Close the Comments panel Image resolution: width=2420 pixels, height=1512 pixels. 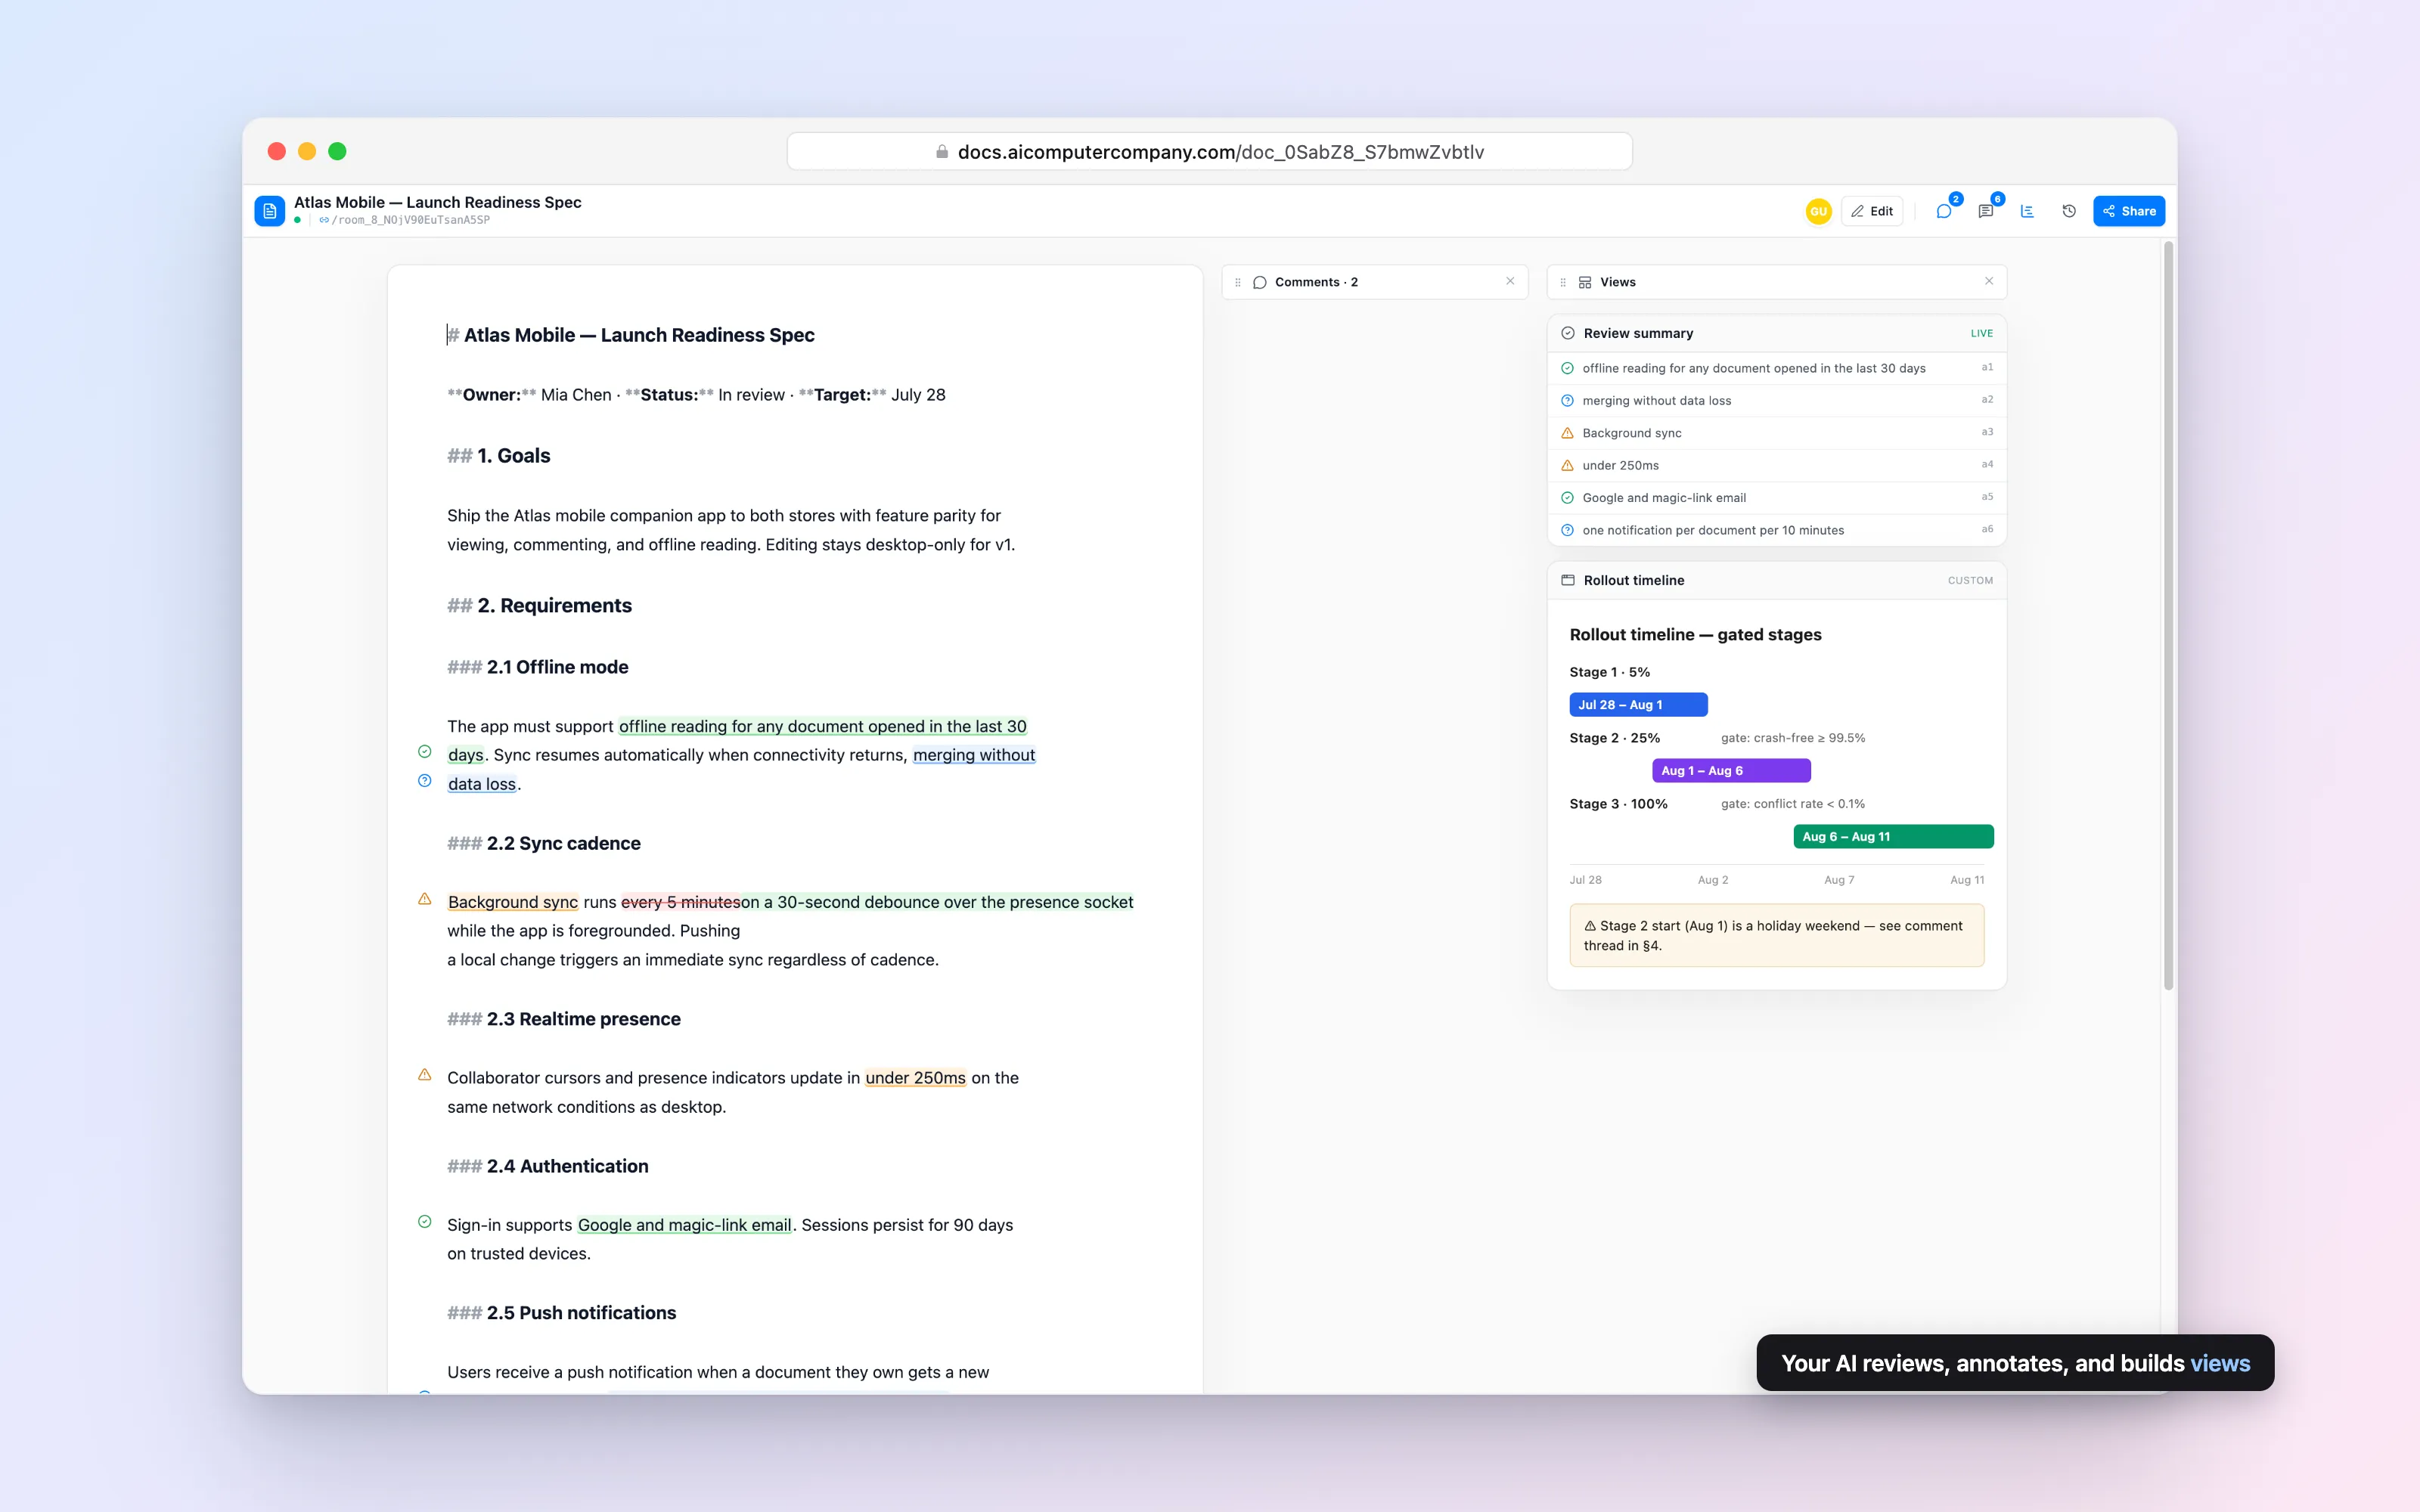tap(1510, 281)
